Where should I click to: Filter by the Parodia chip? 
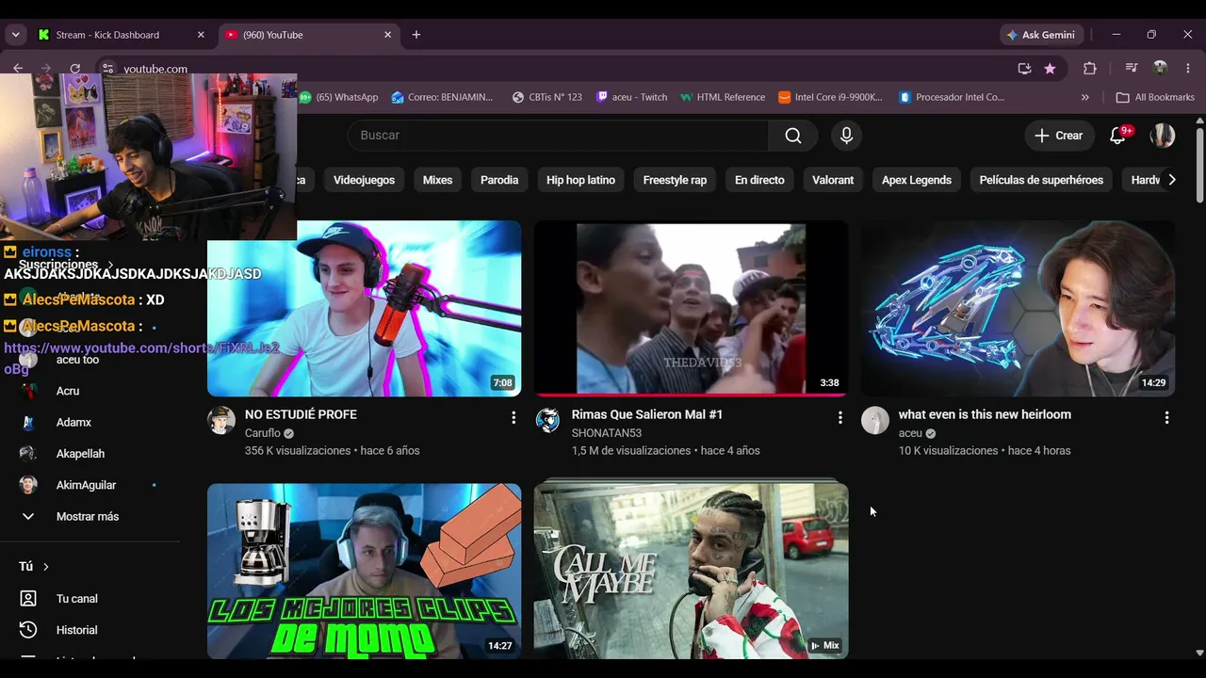point(499,180)
